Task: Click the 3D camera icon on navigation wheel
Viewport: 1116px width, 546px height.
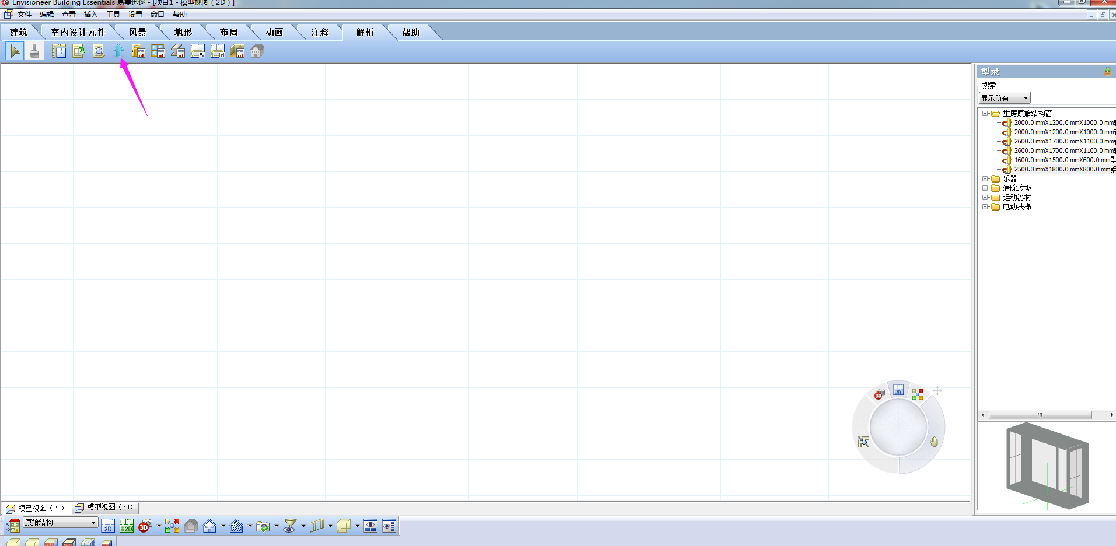Action: pyautogui.click(x=879, y=394)
